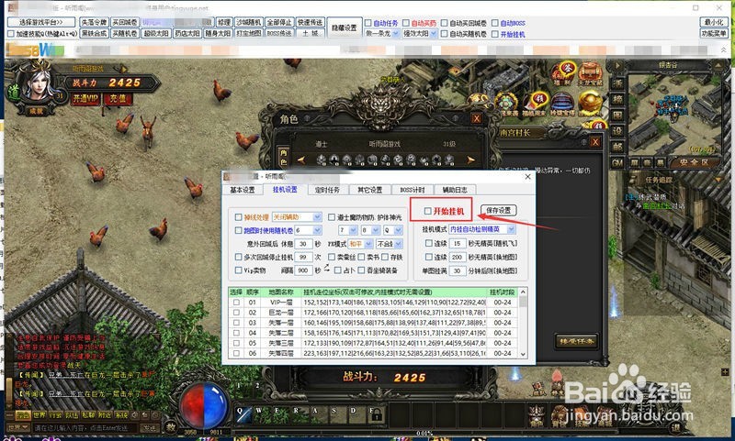Enable the 掉线处理 checkbox
Image resolution: width=735 pixels, height=441 pixels.
pos(238,217)
